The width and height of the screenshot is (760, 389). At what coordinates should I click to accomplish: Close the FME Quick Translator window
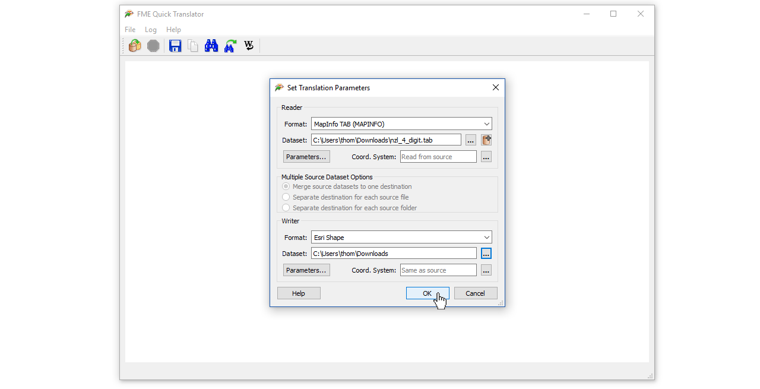(641, 14)
